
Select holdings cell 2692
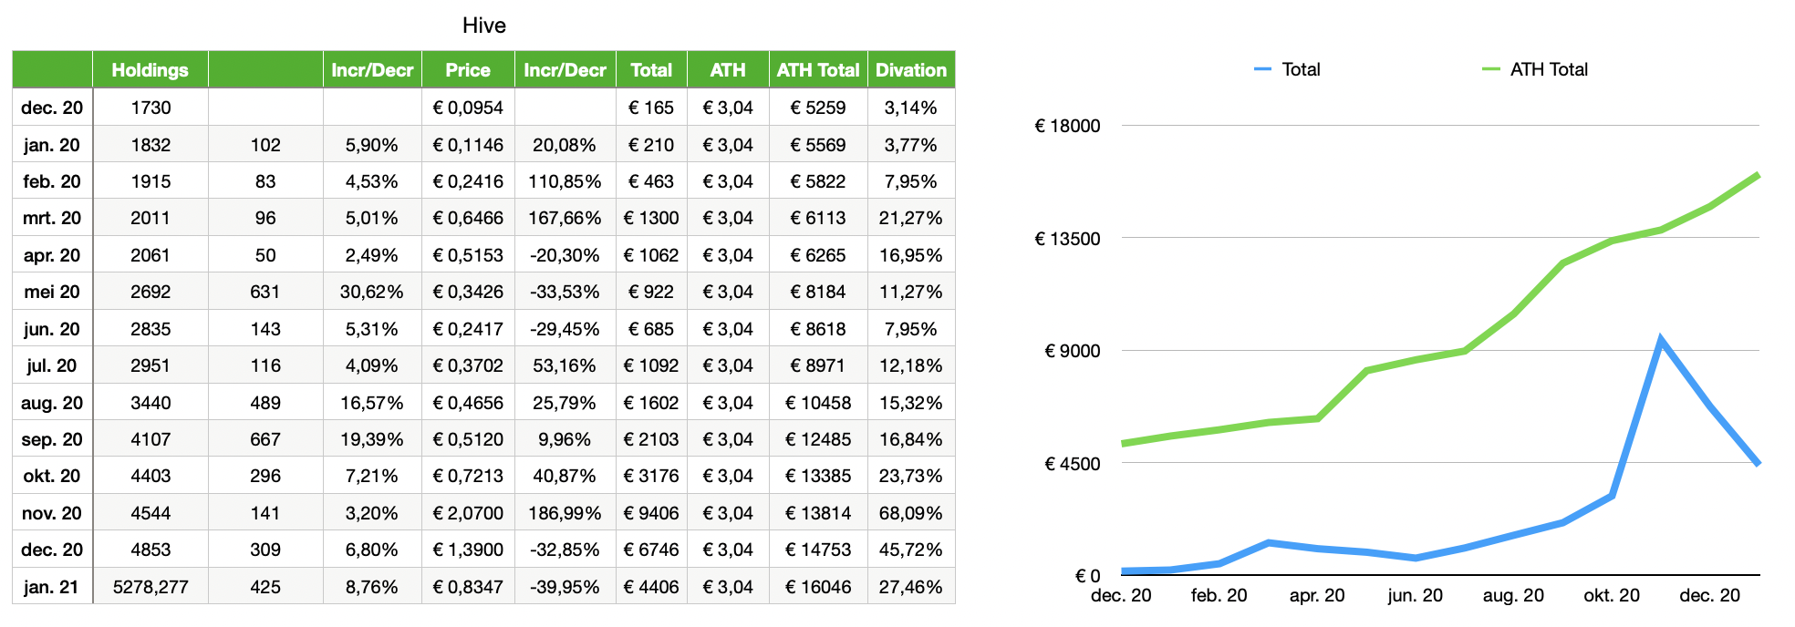150,292
